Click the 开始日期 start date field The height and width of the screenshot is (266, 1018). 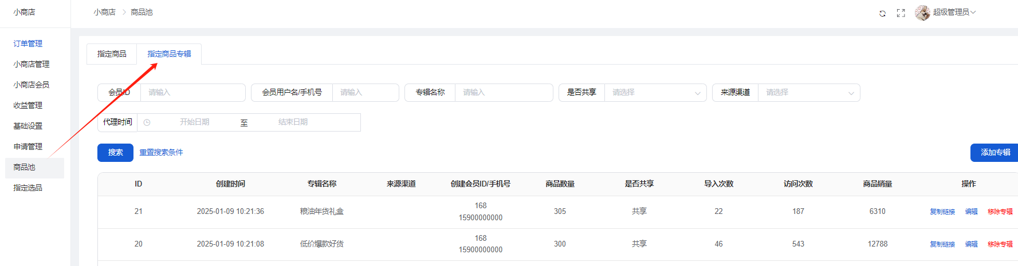(x=195, y=122)
